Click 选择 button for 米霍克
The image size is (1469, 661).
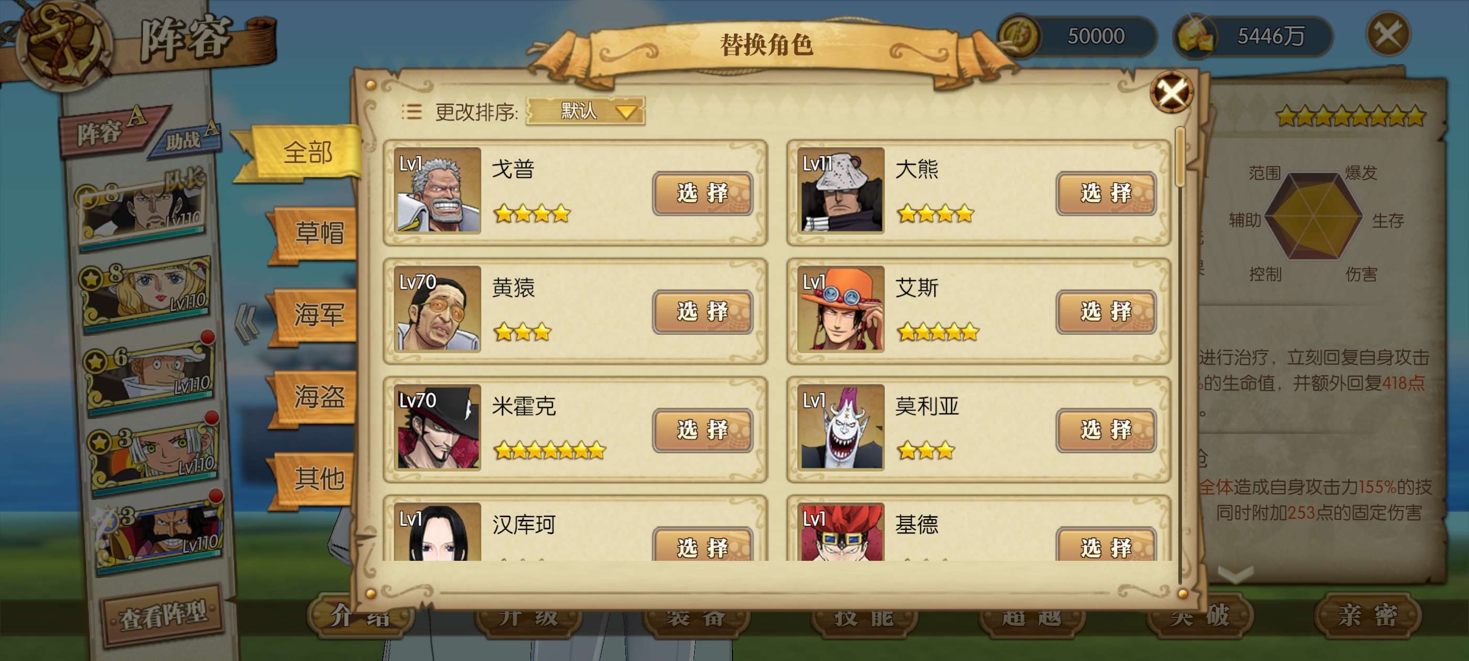coord(702,430)
